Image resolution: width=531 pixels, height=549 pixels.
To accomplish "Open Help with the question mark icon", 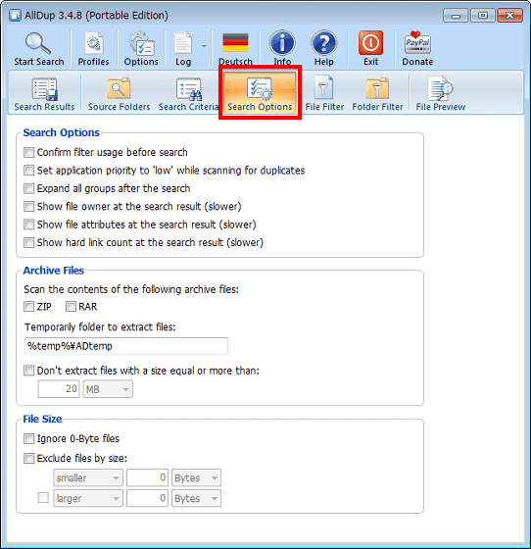I will coord(324,43).
